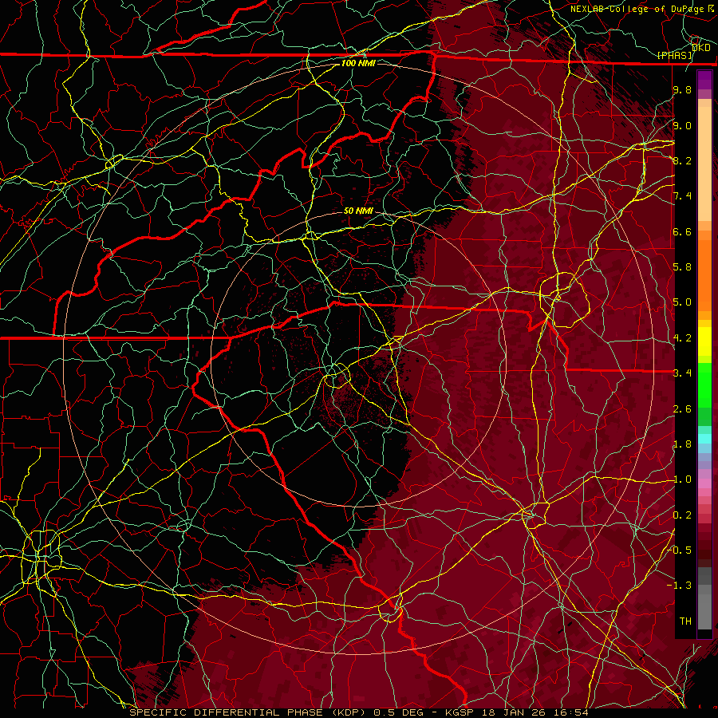
Task: Click the [PHAS] product label
Action: pos(674,55)
